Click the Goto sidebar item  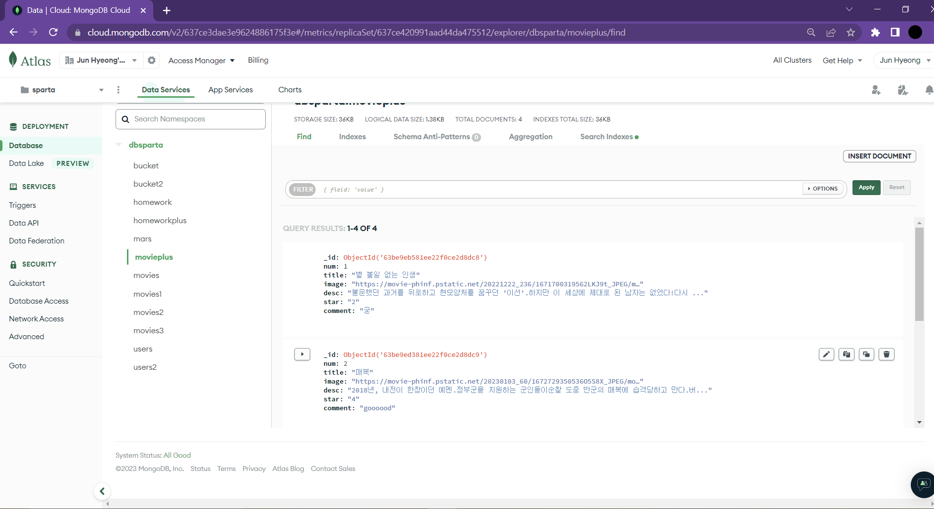18,366
